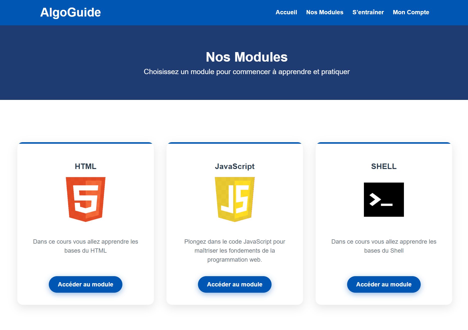Click the 'Plongez dans le code JavaScript' description

(235, 251)
